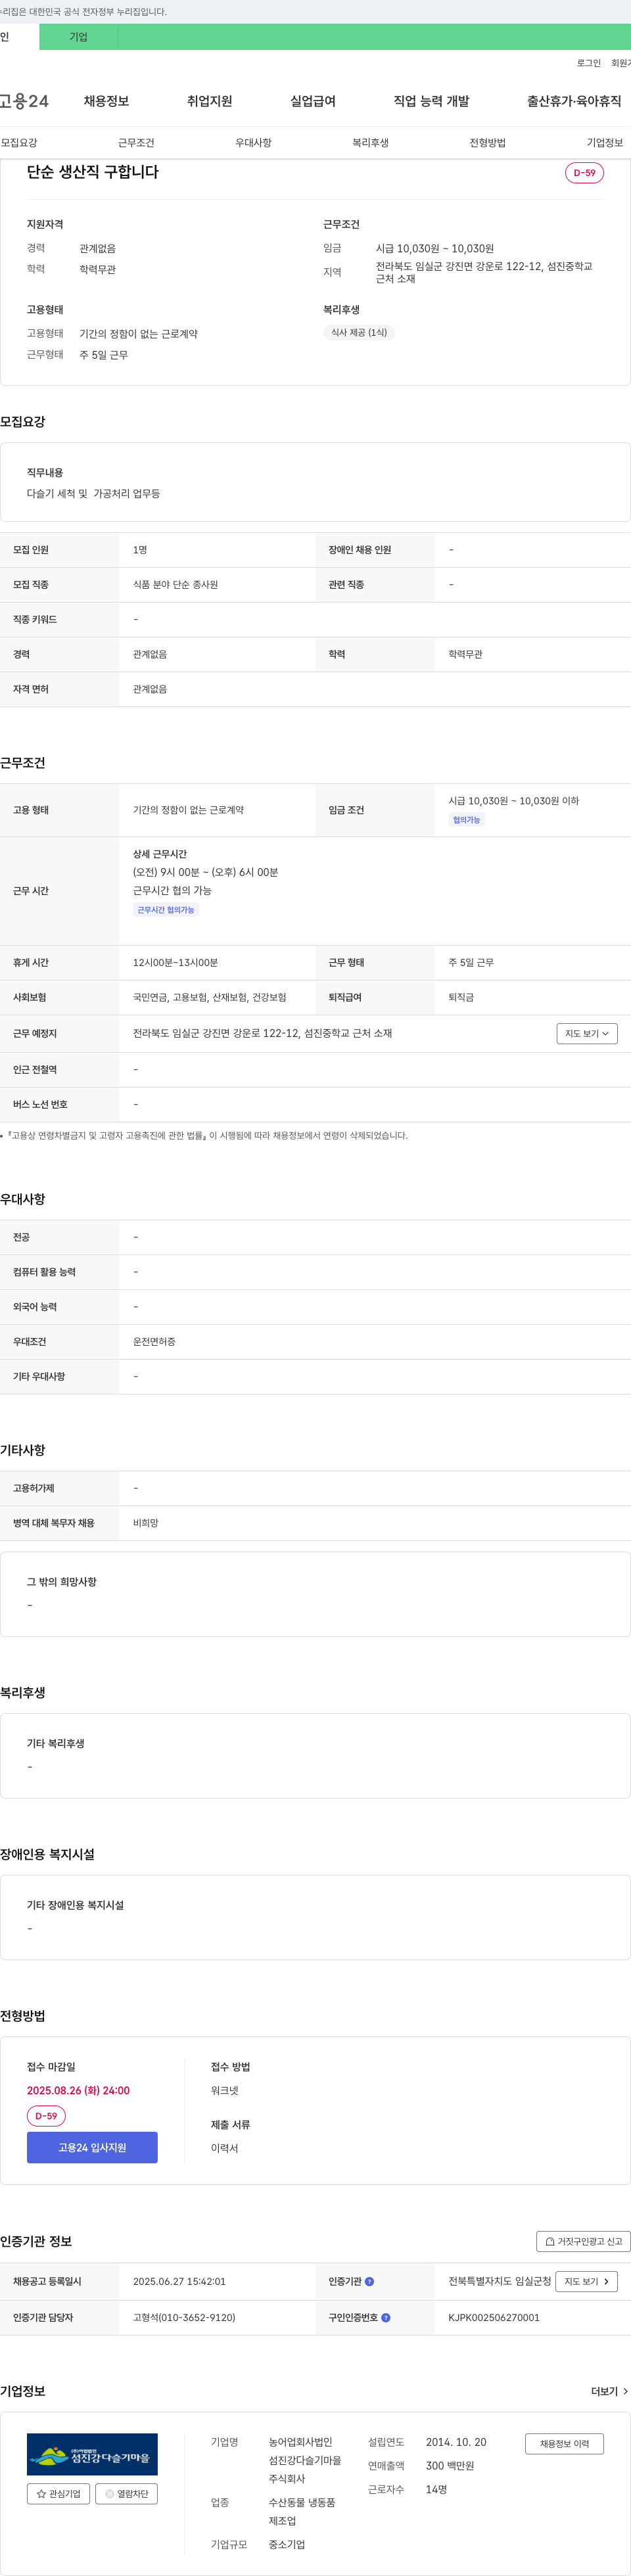Expand 더보기 for 기업정보
The image size is (631, 2576).
click(x=609, y=2391)
